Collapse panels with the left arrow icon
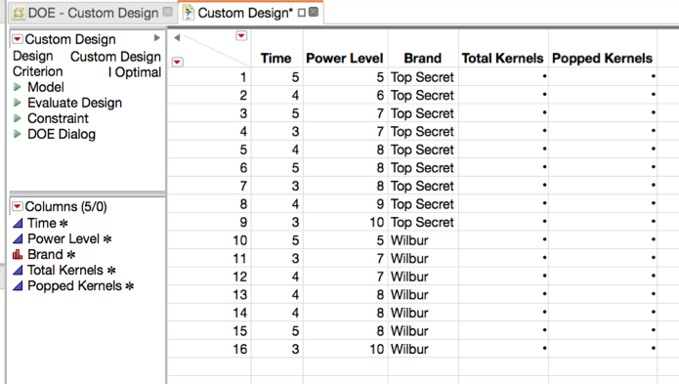The width and height of the screenshot is (679, 384). tap(177, 38)
